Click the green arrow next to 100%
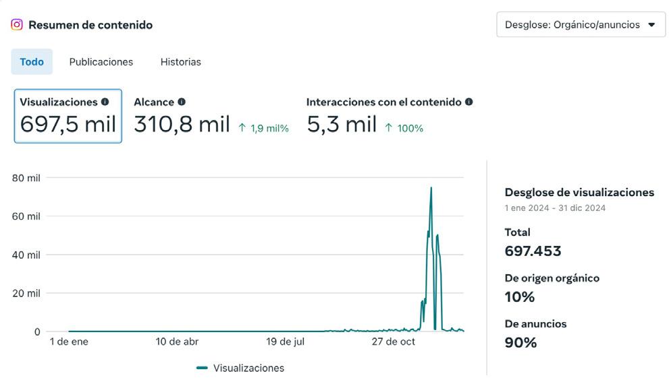Viewport: 669px width, 382px height. click(388, 128)
